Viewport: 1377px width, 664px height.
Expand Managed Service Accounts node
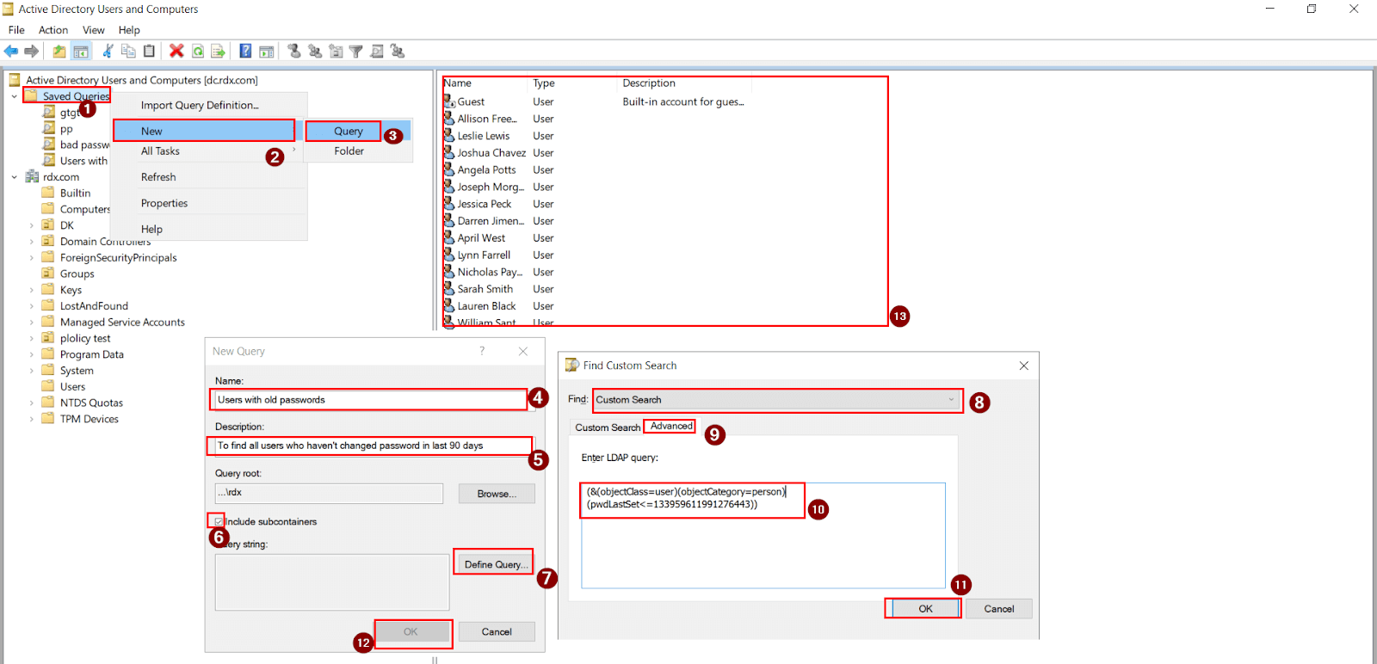pos(32,322)
